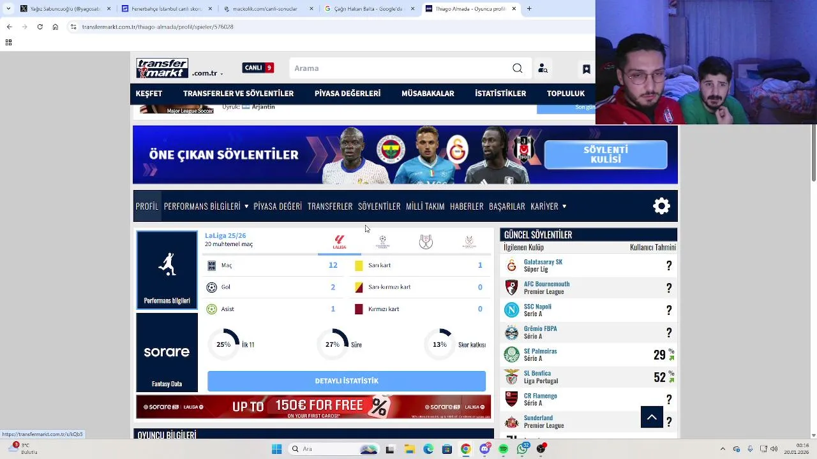Click the Sorare Fantasy Data tile
Viewport: 817px width, 459px height.
click(167, 352)
